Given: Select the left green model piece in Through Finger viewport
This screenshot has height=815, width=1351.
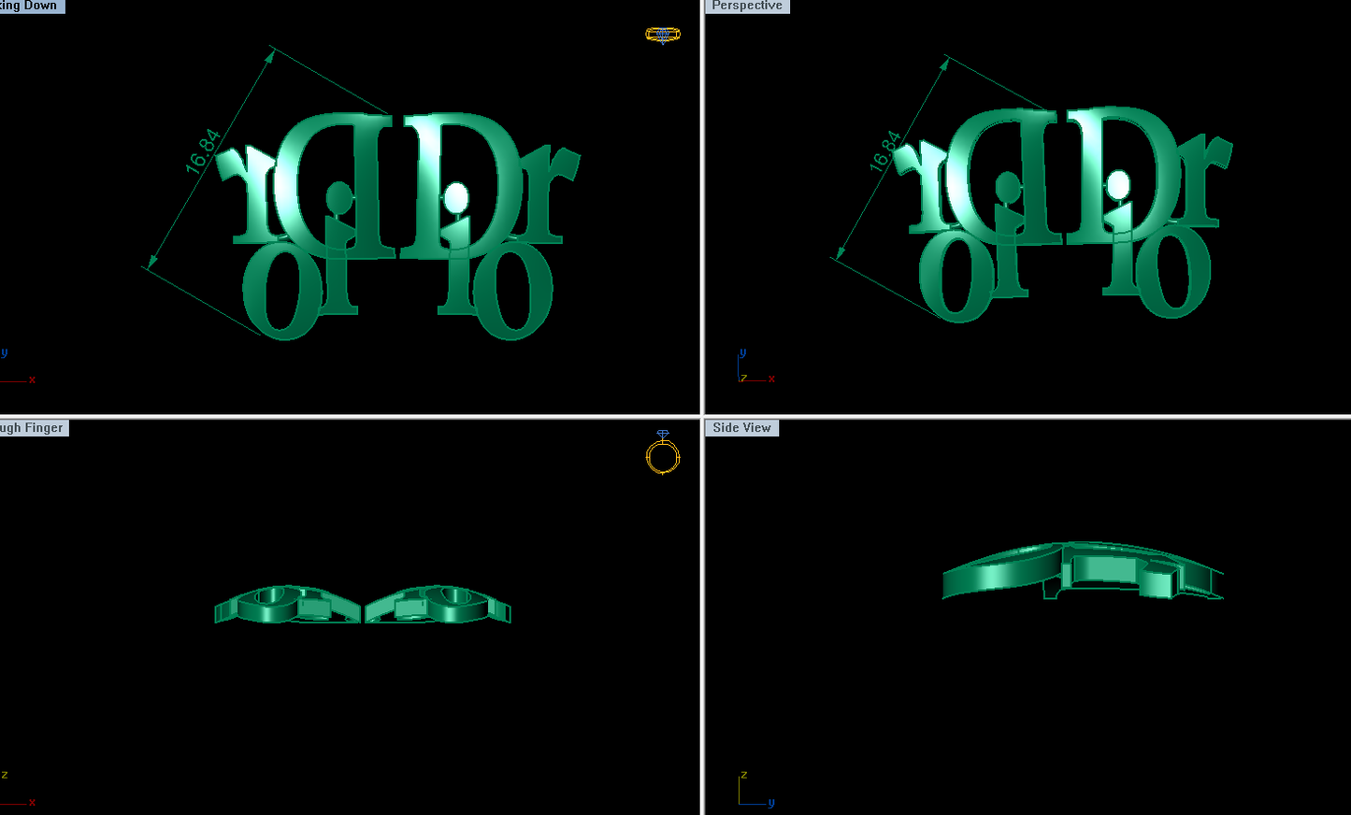Looking at the screenshot, I should click(287, 605).
